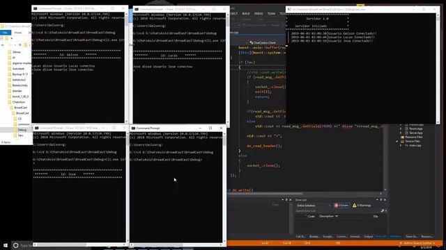Click the 0 Errors filter button

pyautogui.click(x=341, y=206)
